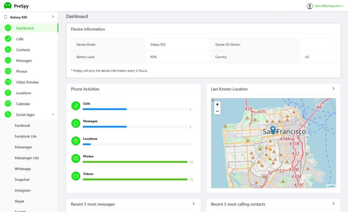Open Calls in the sidebar menu
The height and width of the screenshot is (212, 348).
click(x=29, y=39)
